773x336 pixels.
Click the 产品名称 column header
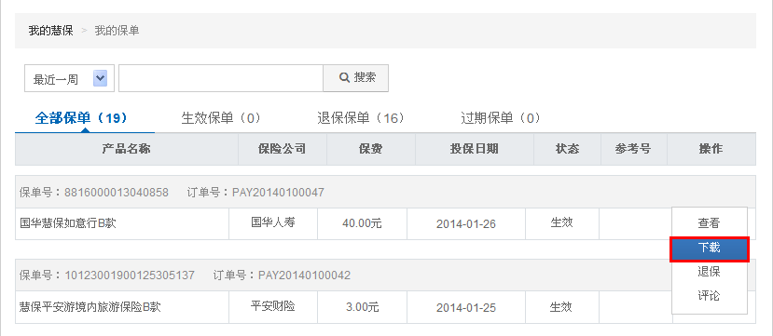click(x=127, y=149)
